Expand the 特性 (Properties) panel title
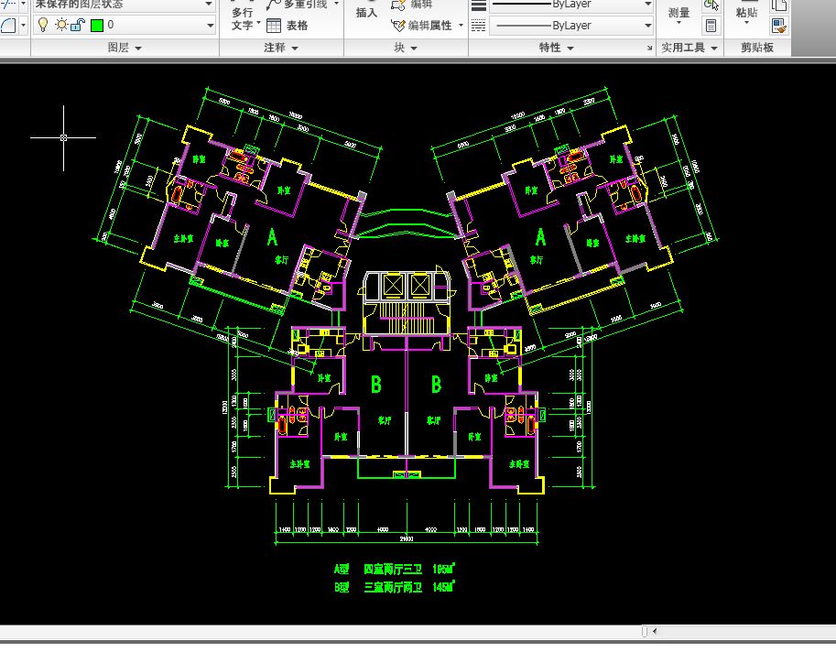The image size is (836, 652). tap(557, 48)
